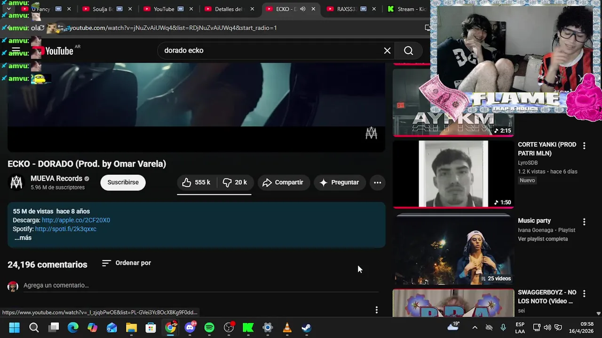The image size is (602, 338).
Task: Click the ESP LAA language indicator
Action: coord(520,328)
